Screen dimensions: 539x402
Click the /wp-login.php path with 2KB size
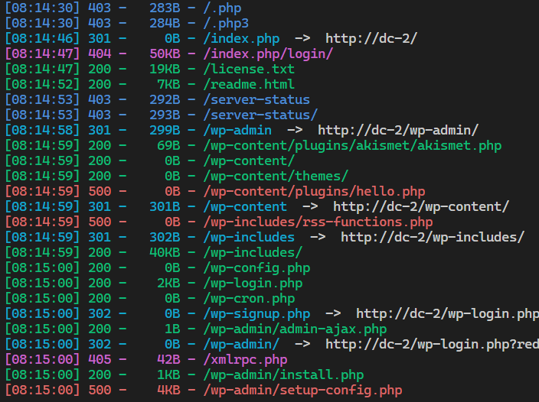pyautogui.click(x=253, y=283)
